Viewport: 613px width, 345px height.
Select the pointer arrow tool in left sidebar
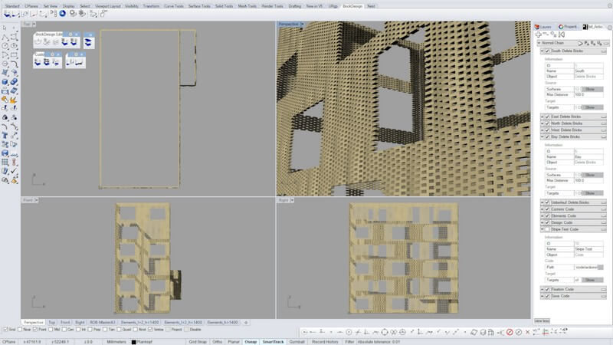[5, 28]
